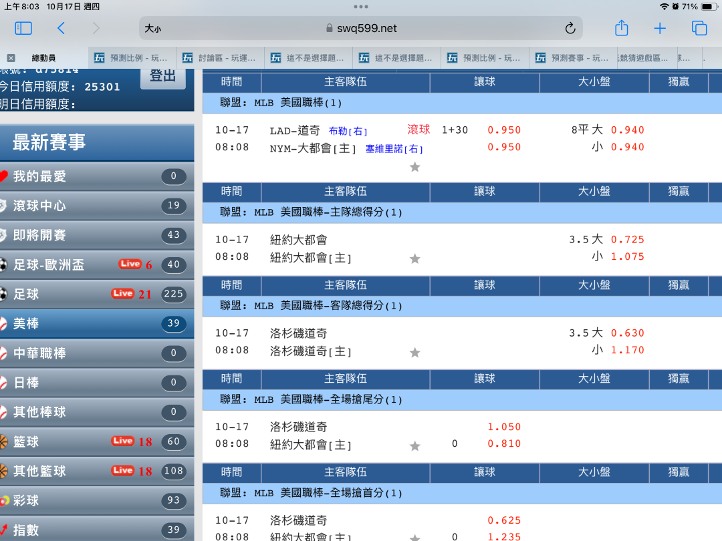Open 其他棒球 category

pyautogui.click(x=97, y=411)
